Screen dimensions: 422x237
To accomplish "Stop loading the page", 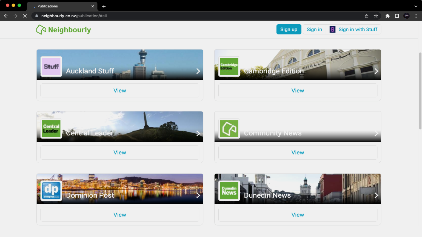I will [25, 16].
